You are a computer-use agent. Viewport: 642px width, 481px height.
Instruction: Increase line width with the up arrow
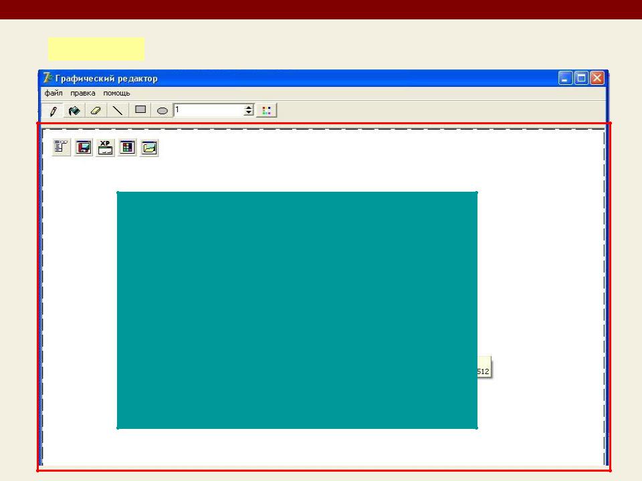[x=249, y=108]
